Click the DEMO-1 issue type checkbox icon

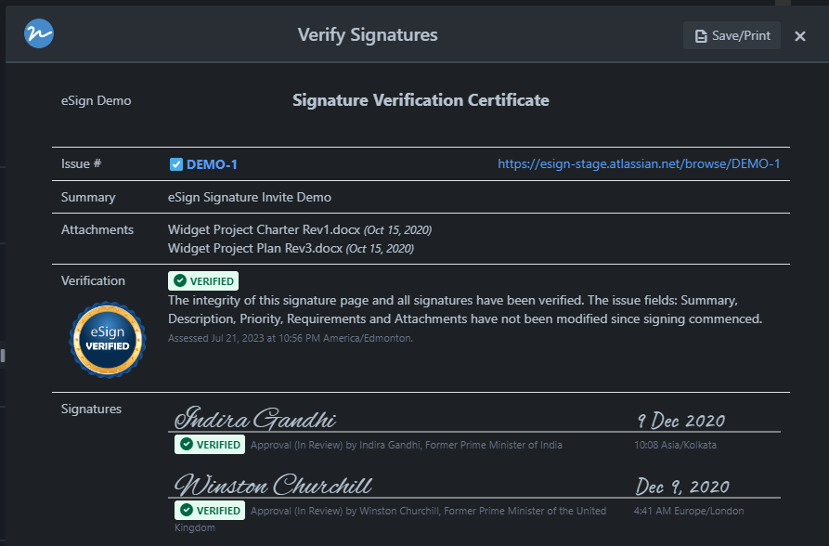point(175,164)
